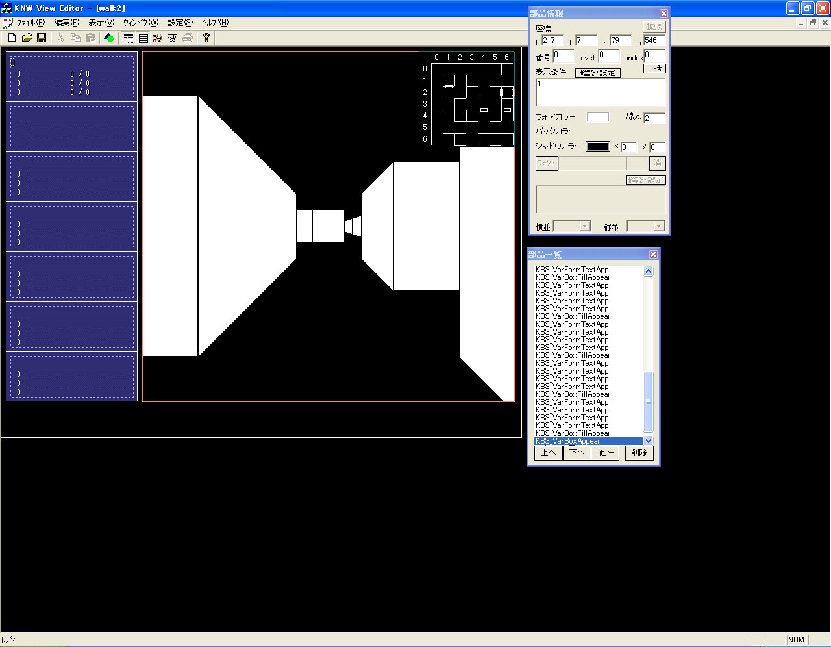Click the evet input field

point(610,57)
